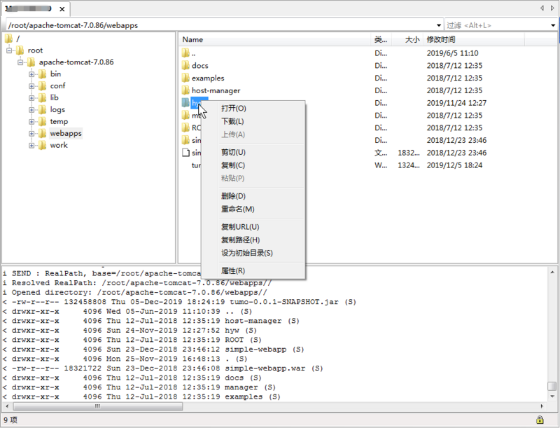The height and width of the screenshot is (428, 560).
Task: Click the 2019/12/5 18:24 date cell
Action: coord(454,165)
